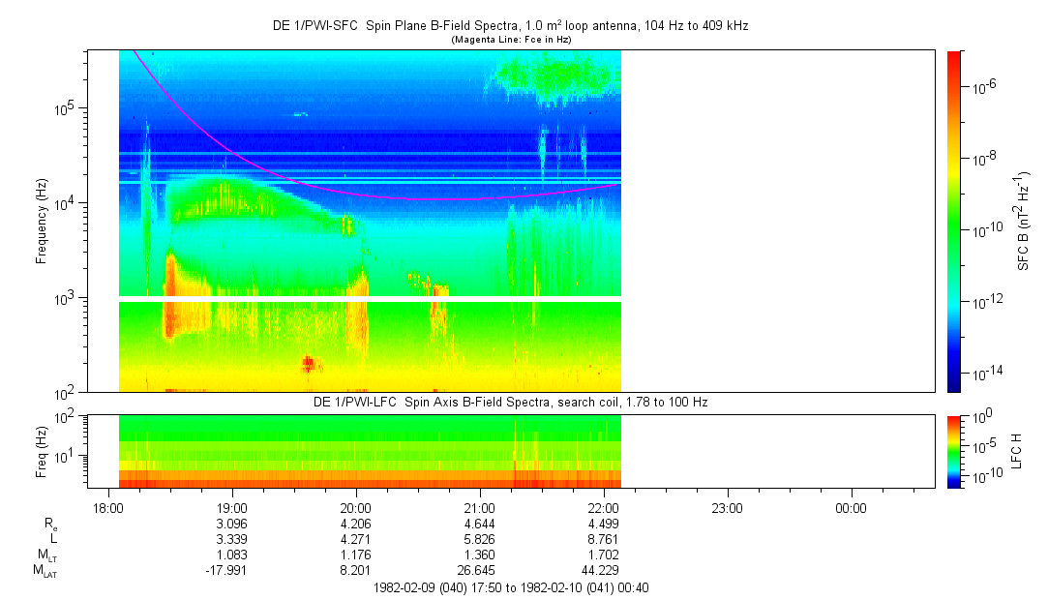Select the Frequency (Hz) y-axis label
Image resolution: width=1048 pixels, height=600 pixels.
click(42, 221)
